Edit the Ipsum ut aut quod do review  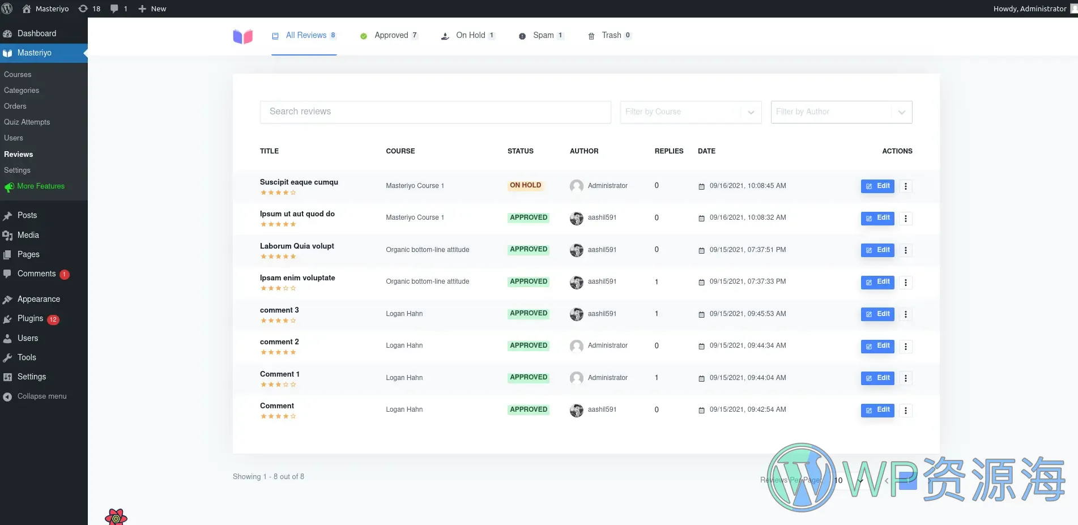click(x=877, y=218)
